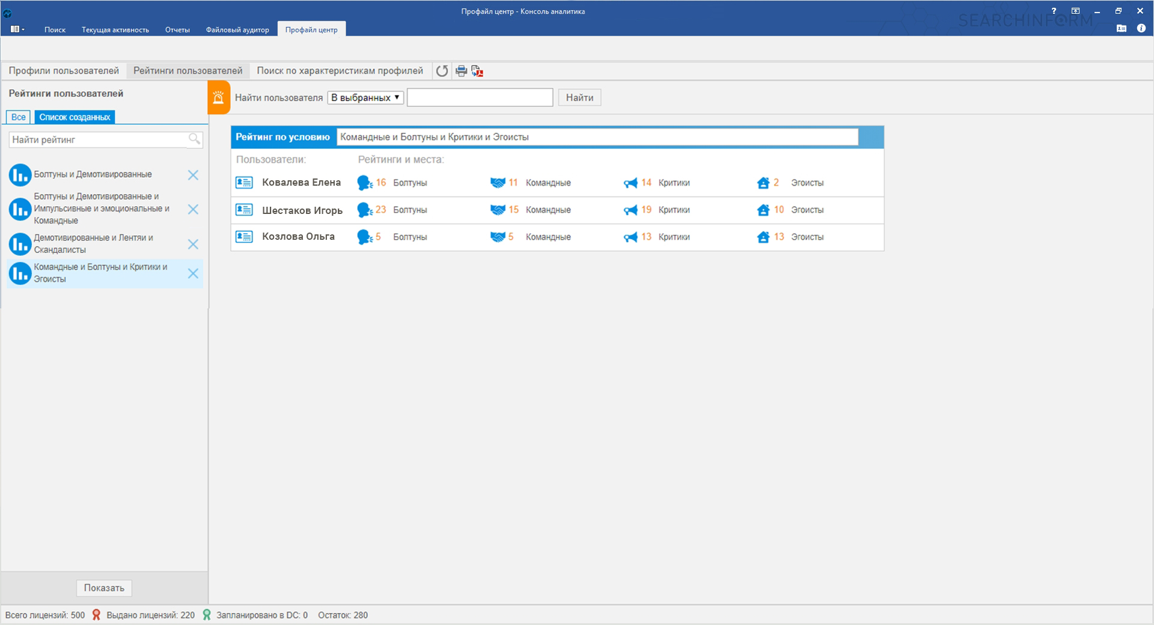Switch to the Файловый аудитор tab
This screenshot has height=625, width=1154.
pyautogui.click(x=237, y=29)
